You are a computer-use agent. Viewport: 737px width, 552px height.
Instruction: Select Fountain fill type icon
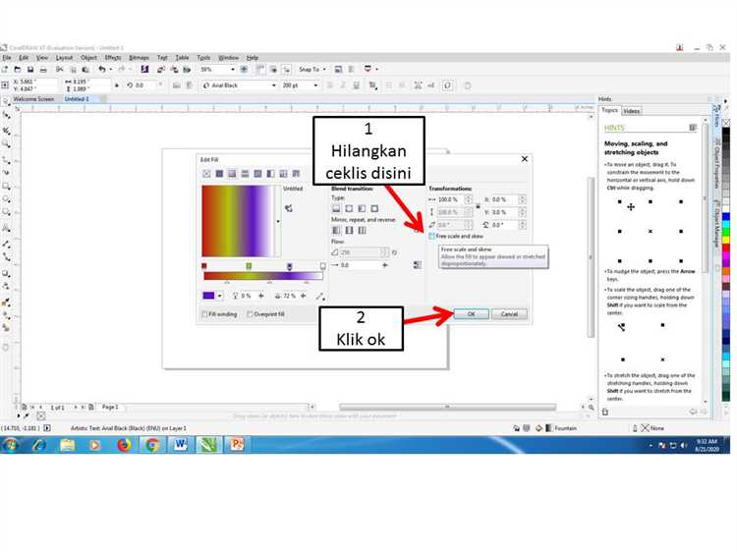pyautogui.click(x=232, y=174)
